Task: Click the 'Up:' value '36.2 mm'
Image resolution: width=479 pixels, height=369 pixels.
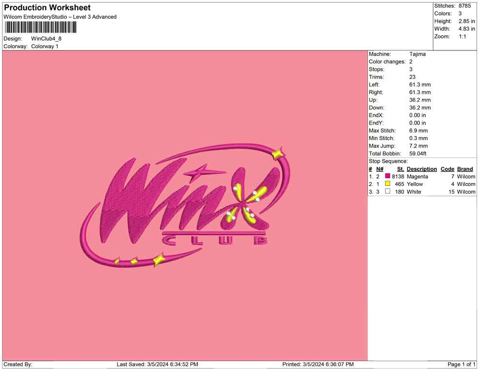Action: 420,100
